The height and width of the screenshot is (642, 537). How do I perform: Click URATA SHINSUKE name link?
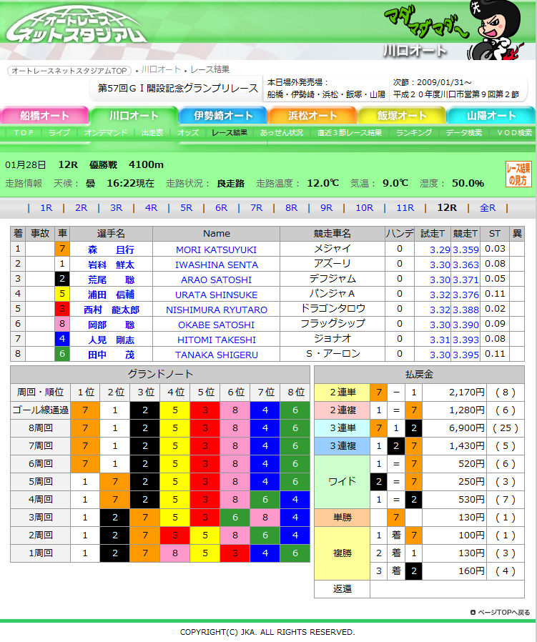tap(216, 295)
